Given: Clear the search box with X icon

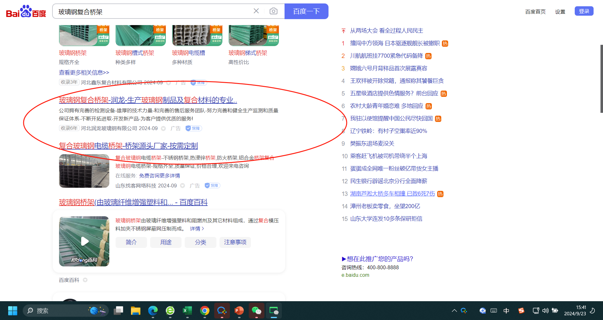Looking at the screenshot, I should pyautogui.click(x=256, y=11).
